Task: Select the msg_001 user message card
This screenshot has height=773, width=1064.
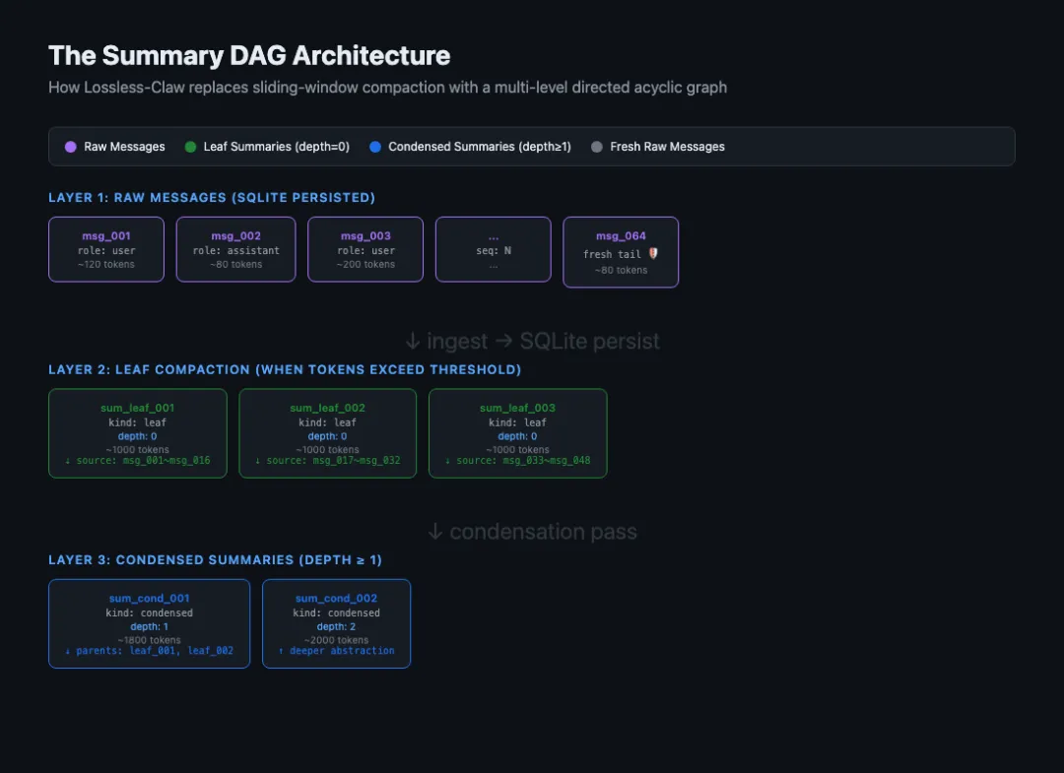Action: click(x=106, y=250)
